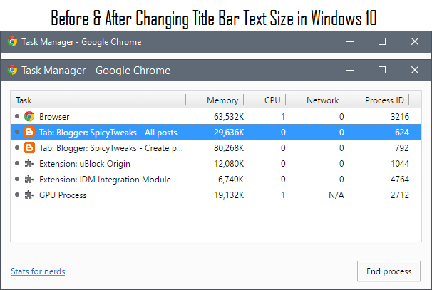Maximize the upper Task Manager window
The height and width of the screenshot is (290, 432).
382,41
